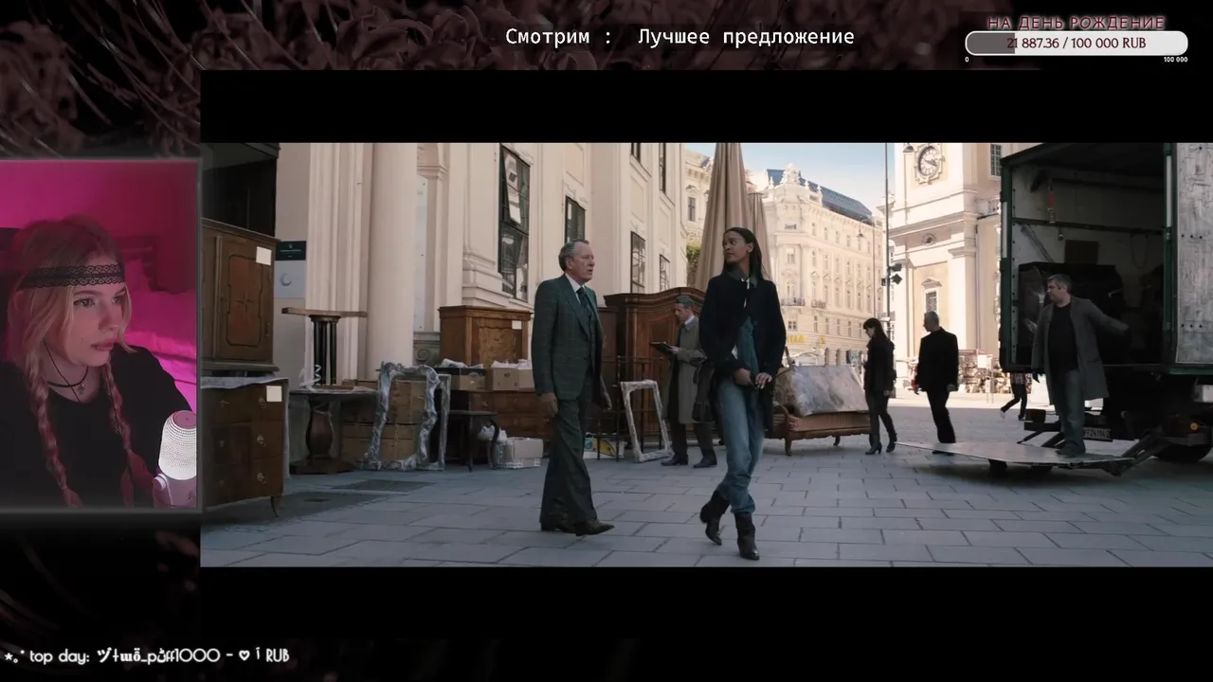Click the 'Смотрим : Лучшее предложение' title text
The height and width of the screenshot is (682, 1213).
click(679, 37)
